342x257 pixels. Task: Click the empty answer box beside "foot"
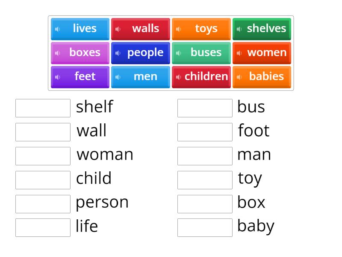pos(205,132)
